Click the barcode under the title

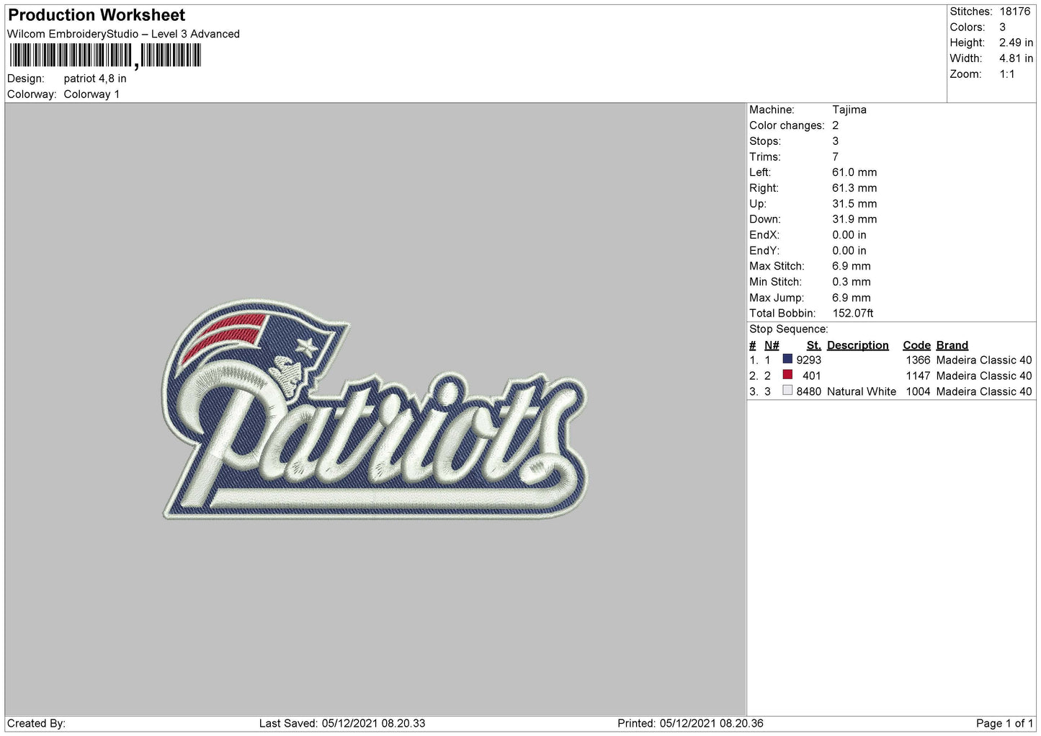coord(105,56)
